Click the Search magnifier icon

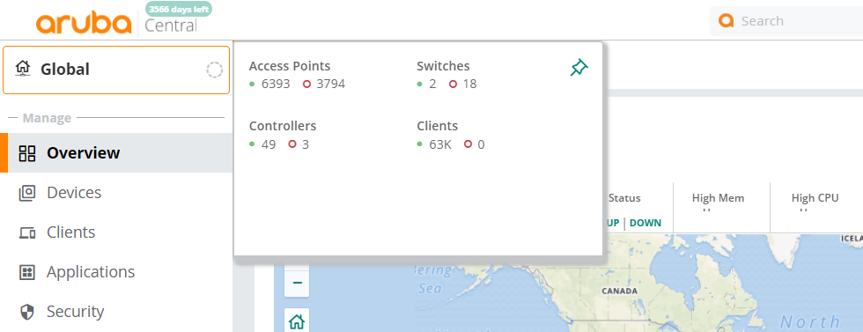point(727,21)
